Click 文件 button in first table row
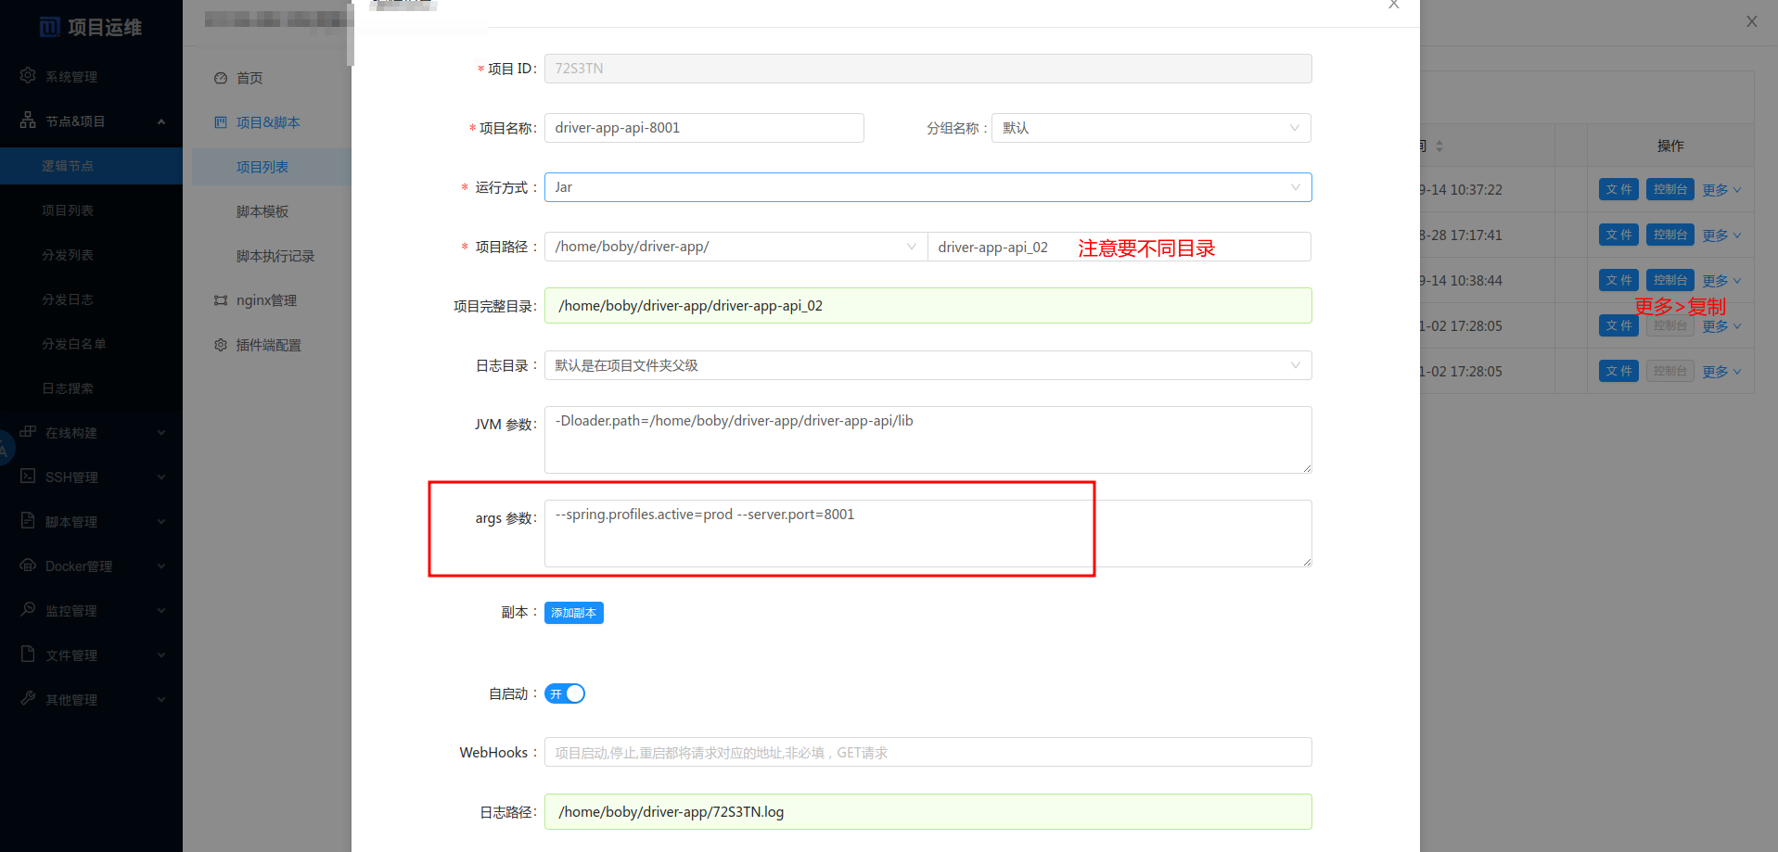Viewport: 1778px width, 852px height. pyautogui.click(x=1618, y=189)
